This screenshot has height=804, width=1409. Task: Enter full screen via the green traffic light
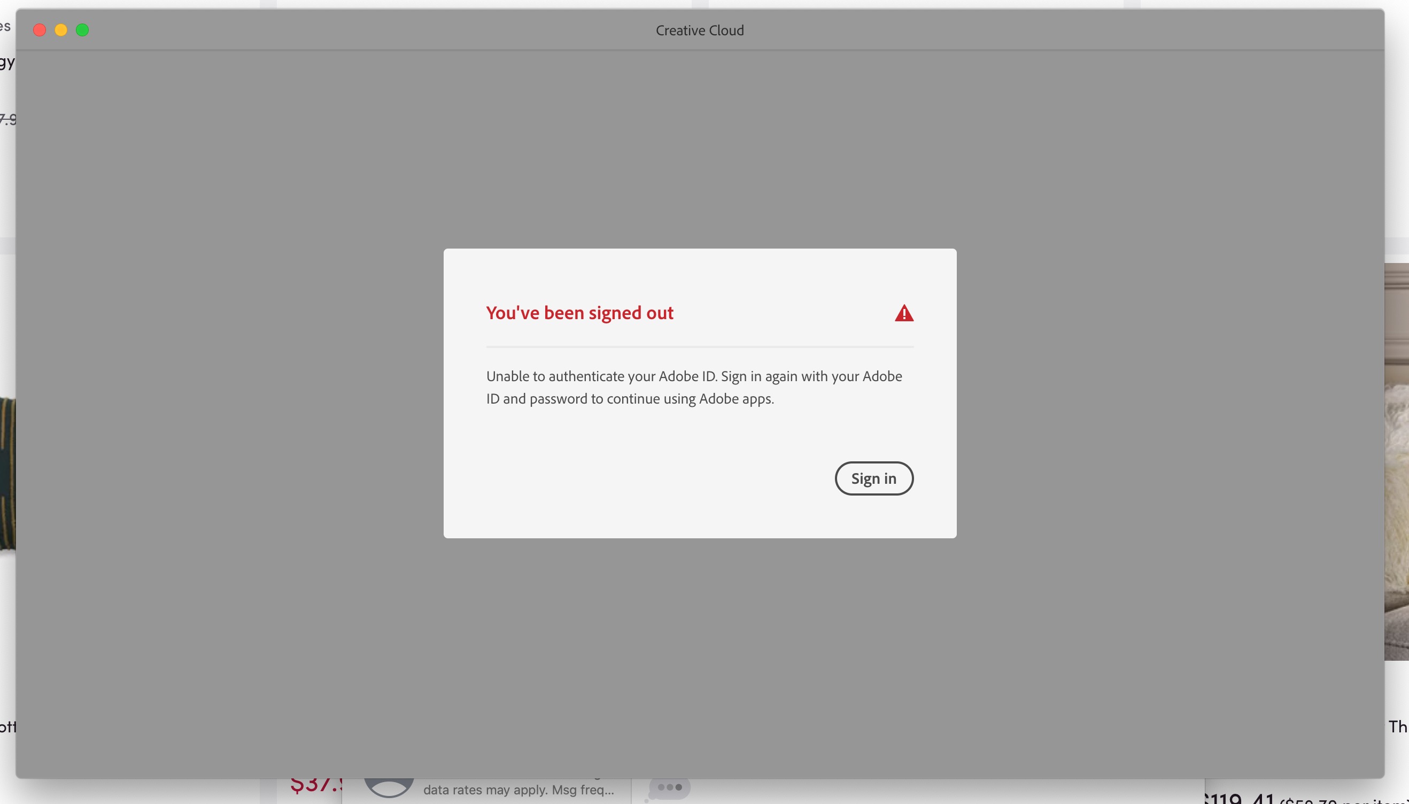click(83, 29)
